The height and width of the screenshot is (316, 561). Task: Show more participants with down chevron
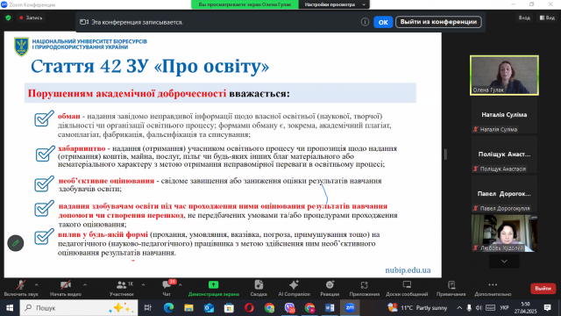[x=504, y=262]
